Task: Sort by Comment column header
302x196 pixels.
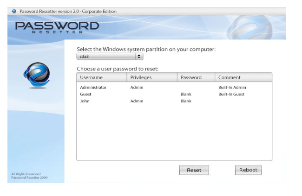Action: (x=243, y=77)
